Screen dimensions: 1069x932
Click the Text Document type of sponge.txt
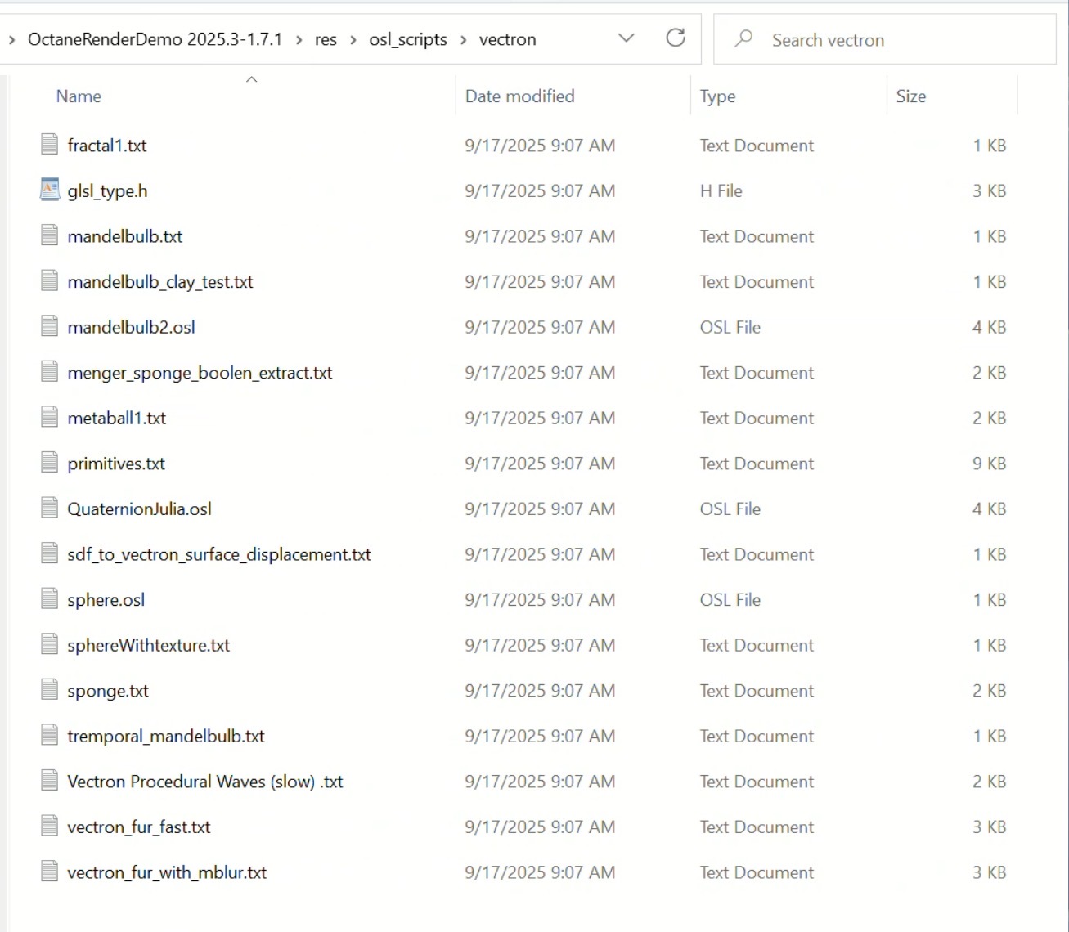757,691
